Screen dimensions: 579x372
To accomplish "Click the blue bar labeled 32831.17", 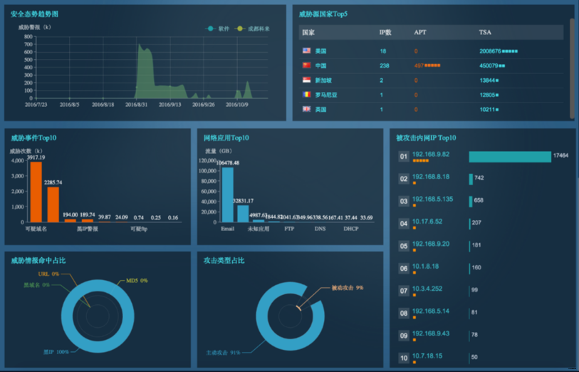I will pyautogui.click(x=243, y=214).
